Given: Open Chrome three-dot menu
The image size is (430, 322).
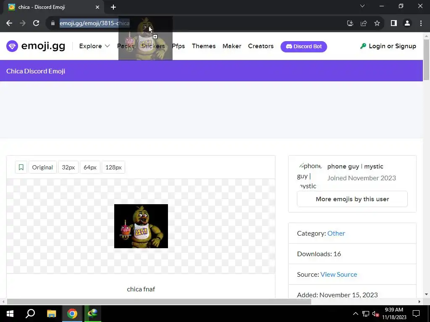Looking at the screenshot, I should [421, 23].
